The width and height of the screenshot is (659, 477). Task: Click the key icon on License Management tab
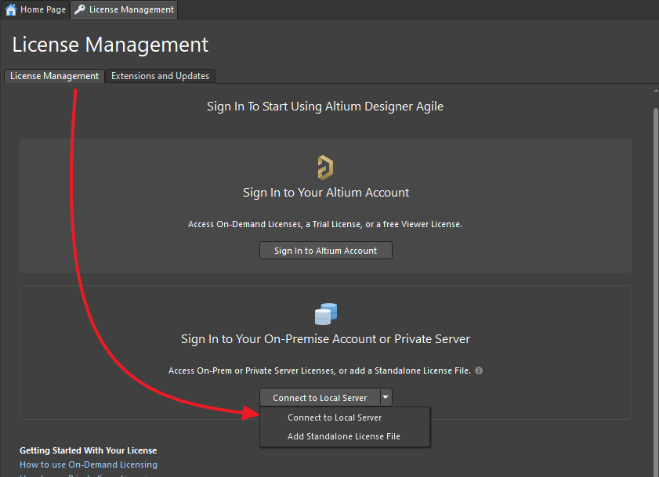(80, 9)
